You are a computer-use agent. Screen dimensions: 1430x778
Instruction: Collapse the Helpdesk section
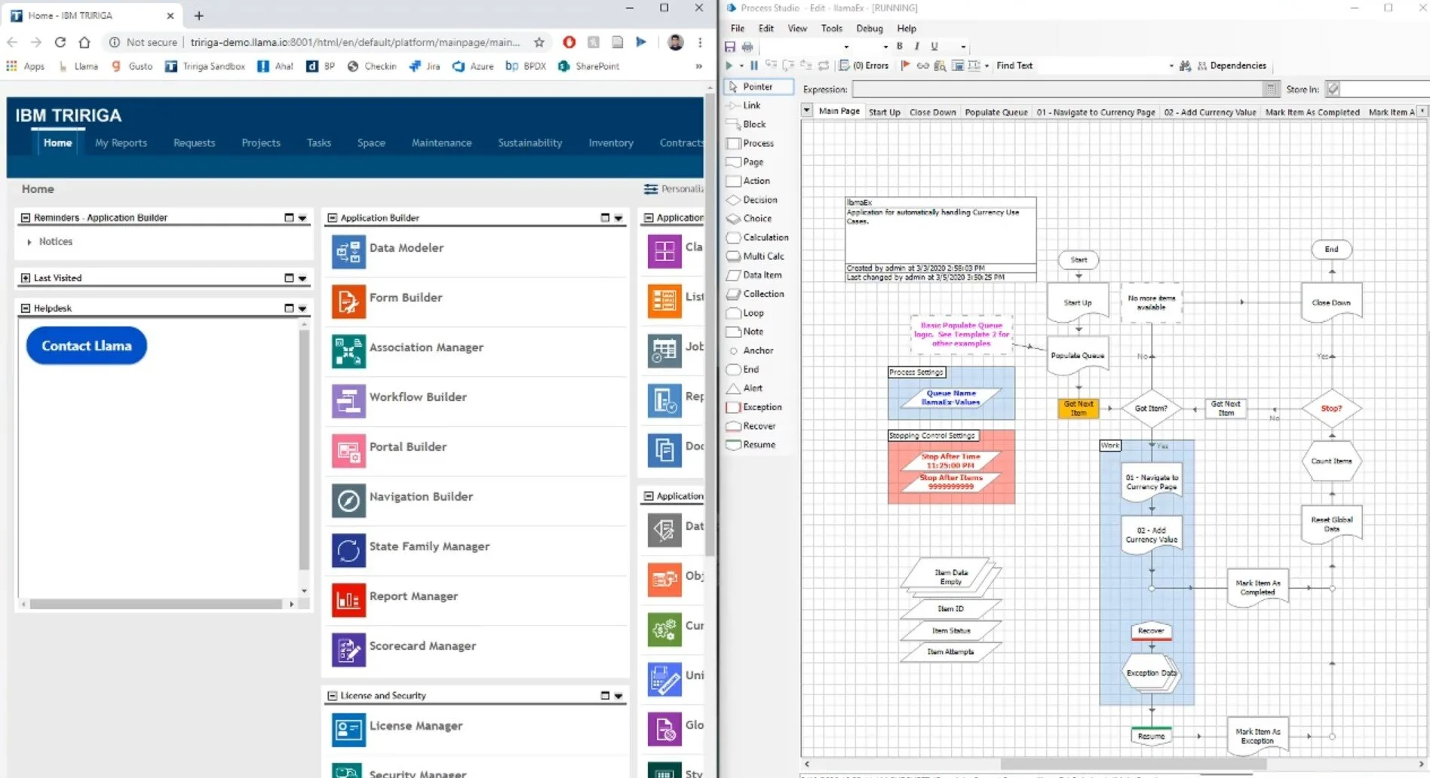pyautogui.click(x=26, y=308)
